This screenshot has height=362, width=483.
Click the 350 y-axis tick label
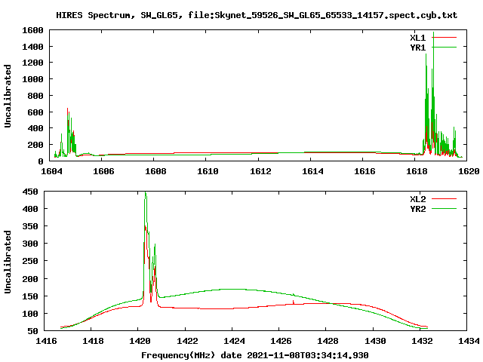tap(30, 226)
